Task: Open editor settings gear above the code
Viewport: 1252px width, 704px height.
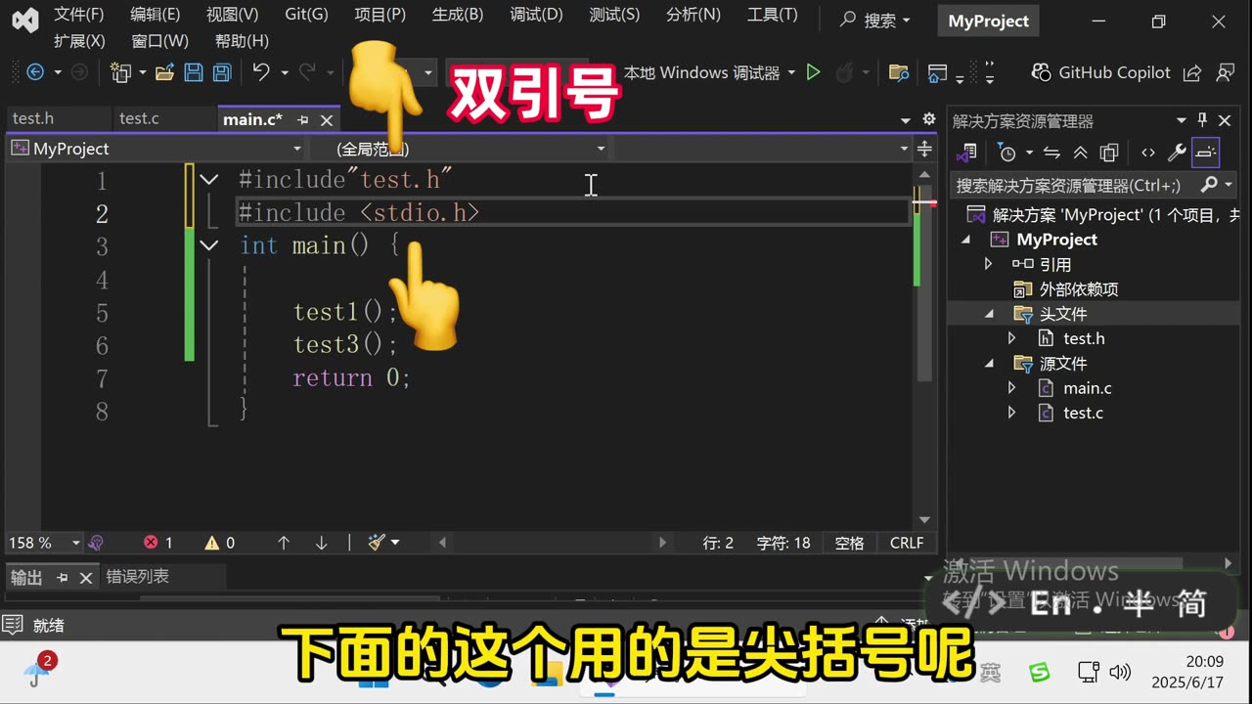Action: (x=928, y=119)
